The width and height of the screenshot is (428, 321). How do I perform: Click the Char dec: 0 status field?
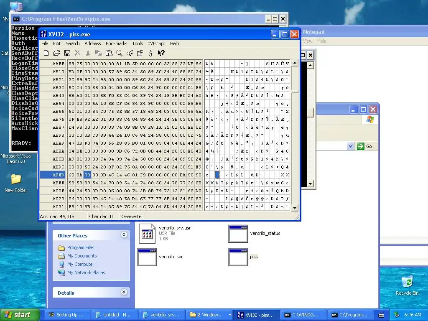click(104, 217)
